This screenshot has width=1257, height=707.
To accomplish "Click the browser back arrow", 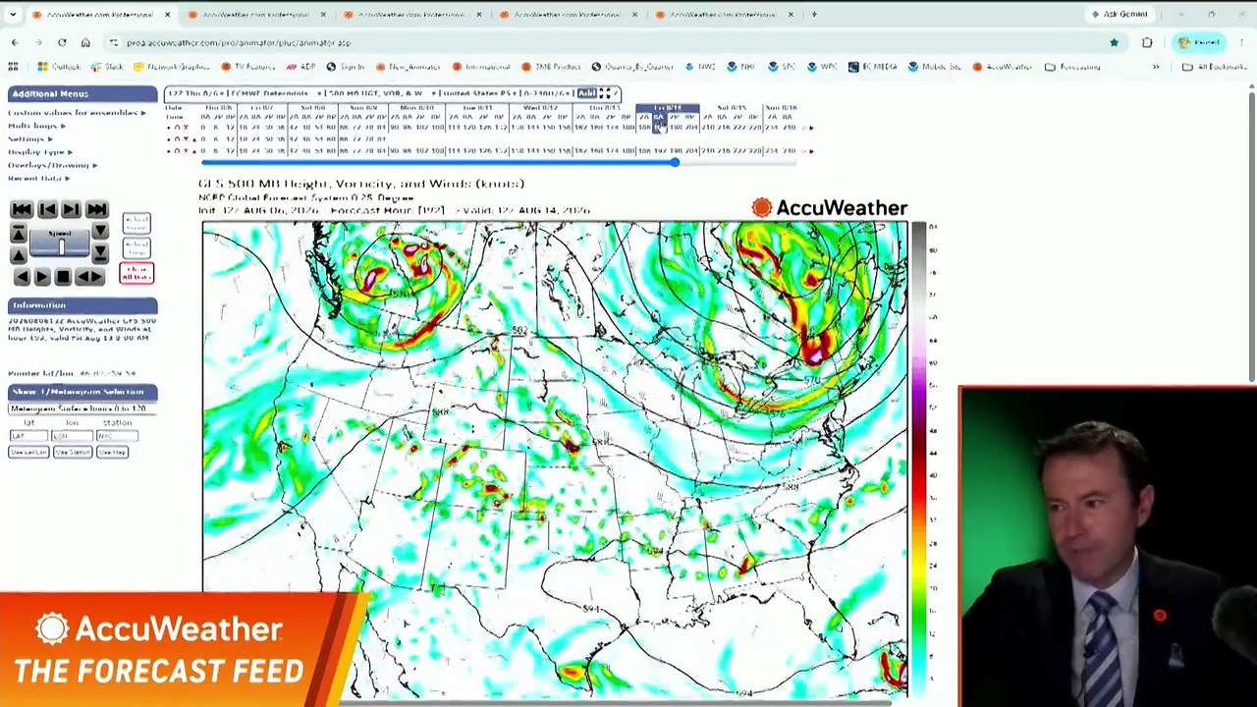I will click(15, 42).
